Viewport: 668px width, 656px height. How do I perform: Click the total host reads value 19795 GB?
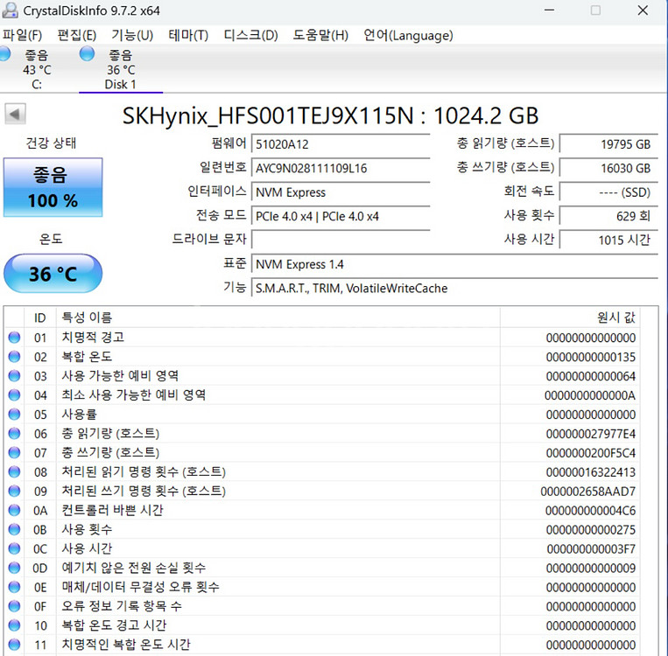click(x=608, y=144)
